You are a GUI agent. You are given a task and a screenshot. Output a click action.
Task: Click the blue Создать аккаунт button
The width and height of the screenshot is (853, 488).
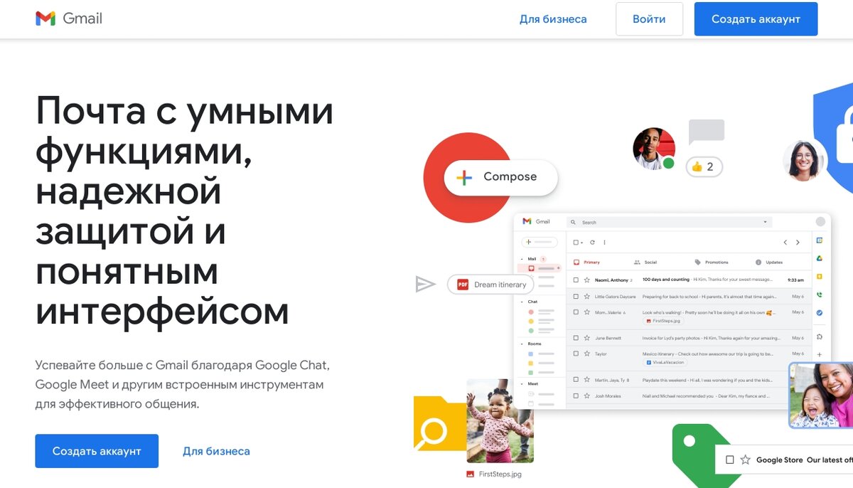pos(756,18)
